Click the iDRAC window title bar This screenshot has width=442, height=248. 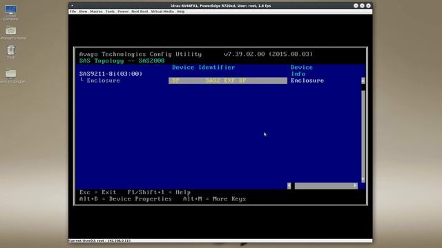pos(220,6)
